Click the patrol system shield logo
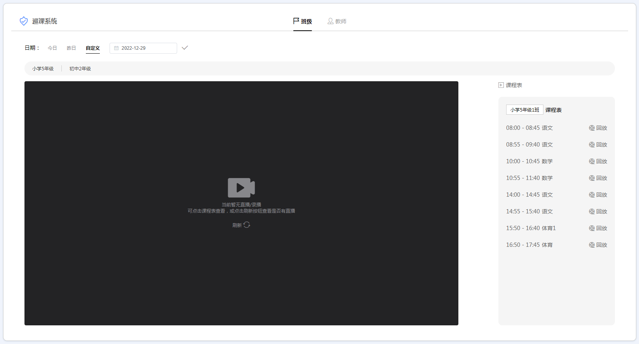639x344 pixels. coord(24,21)
